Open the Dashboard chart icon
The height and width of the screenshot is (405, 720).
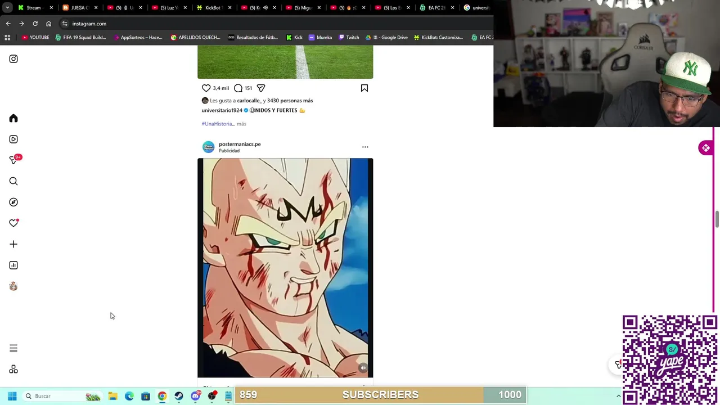(13, 265)
